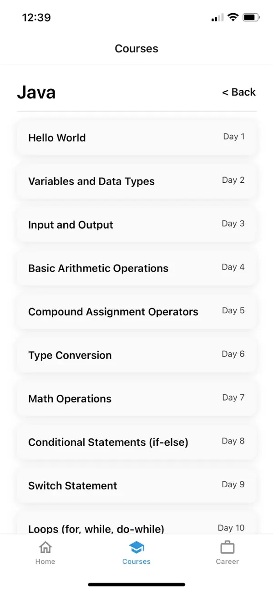
Task: Select 'Input and Output' Day 3 lesson
Action: click(136, 225)
